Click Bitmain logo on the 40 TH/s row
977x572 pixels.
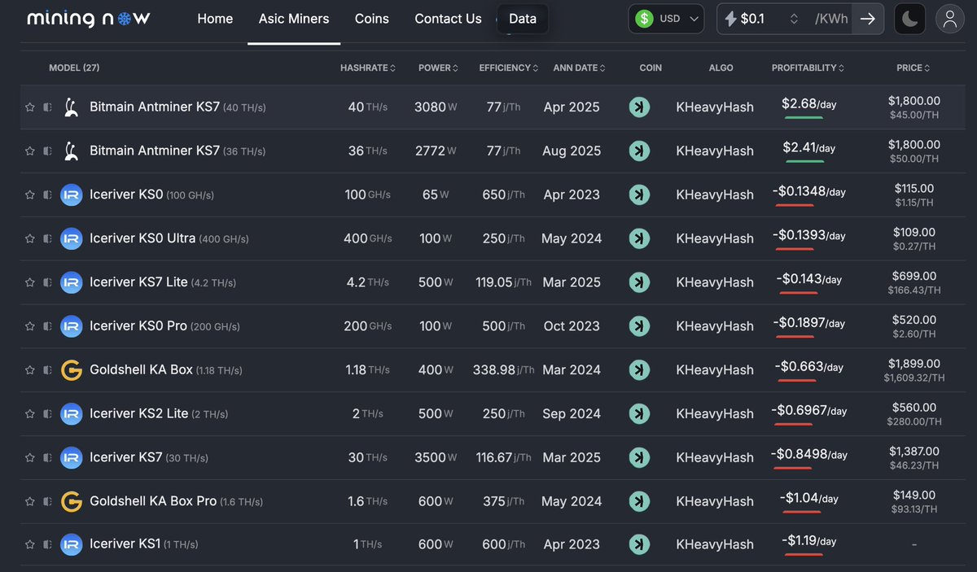pyautogui.click(x=72, y=107)
